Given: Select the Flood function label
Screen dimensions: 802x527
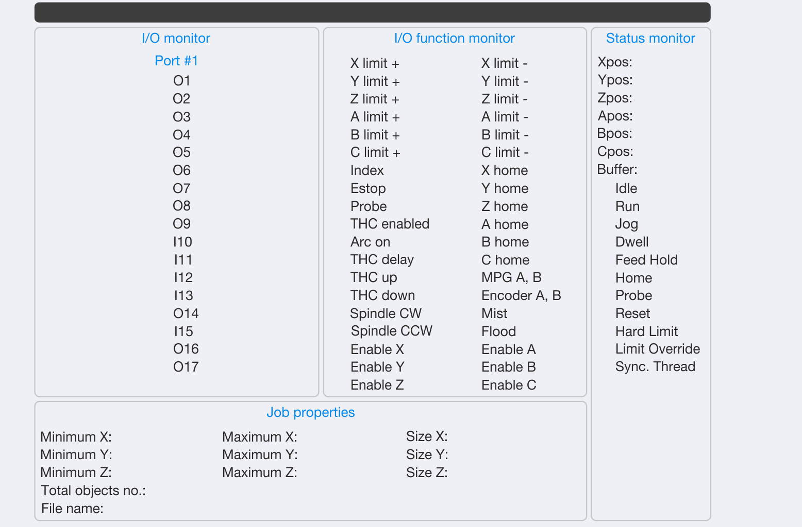Looking at the screenshot, I should (498, 331).
